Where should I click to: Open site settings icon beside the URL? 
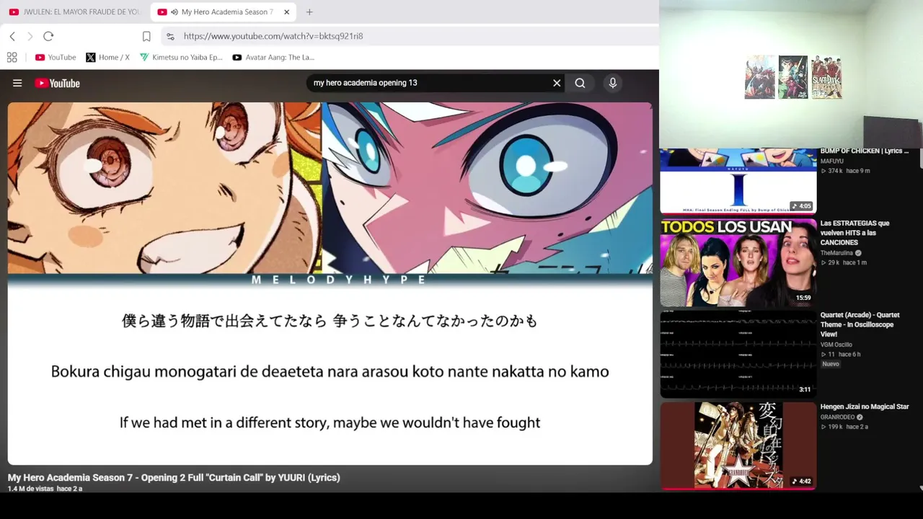170,36
